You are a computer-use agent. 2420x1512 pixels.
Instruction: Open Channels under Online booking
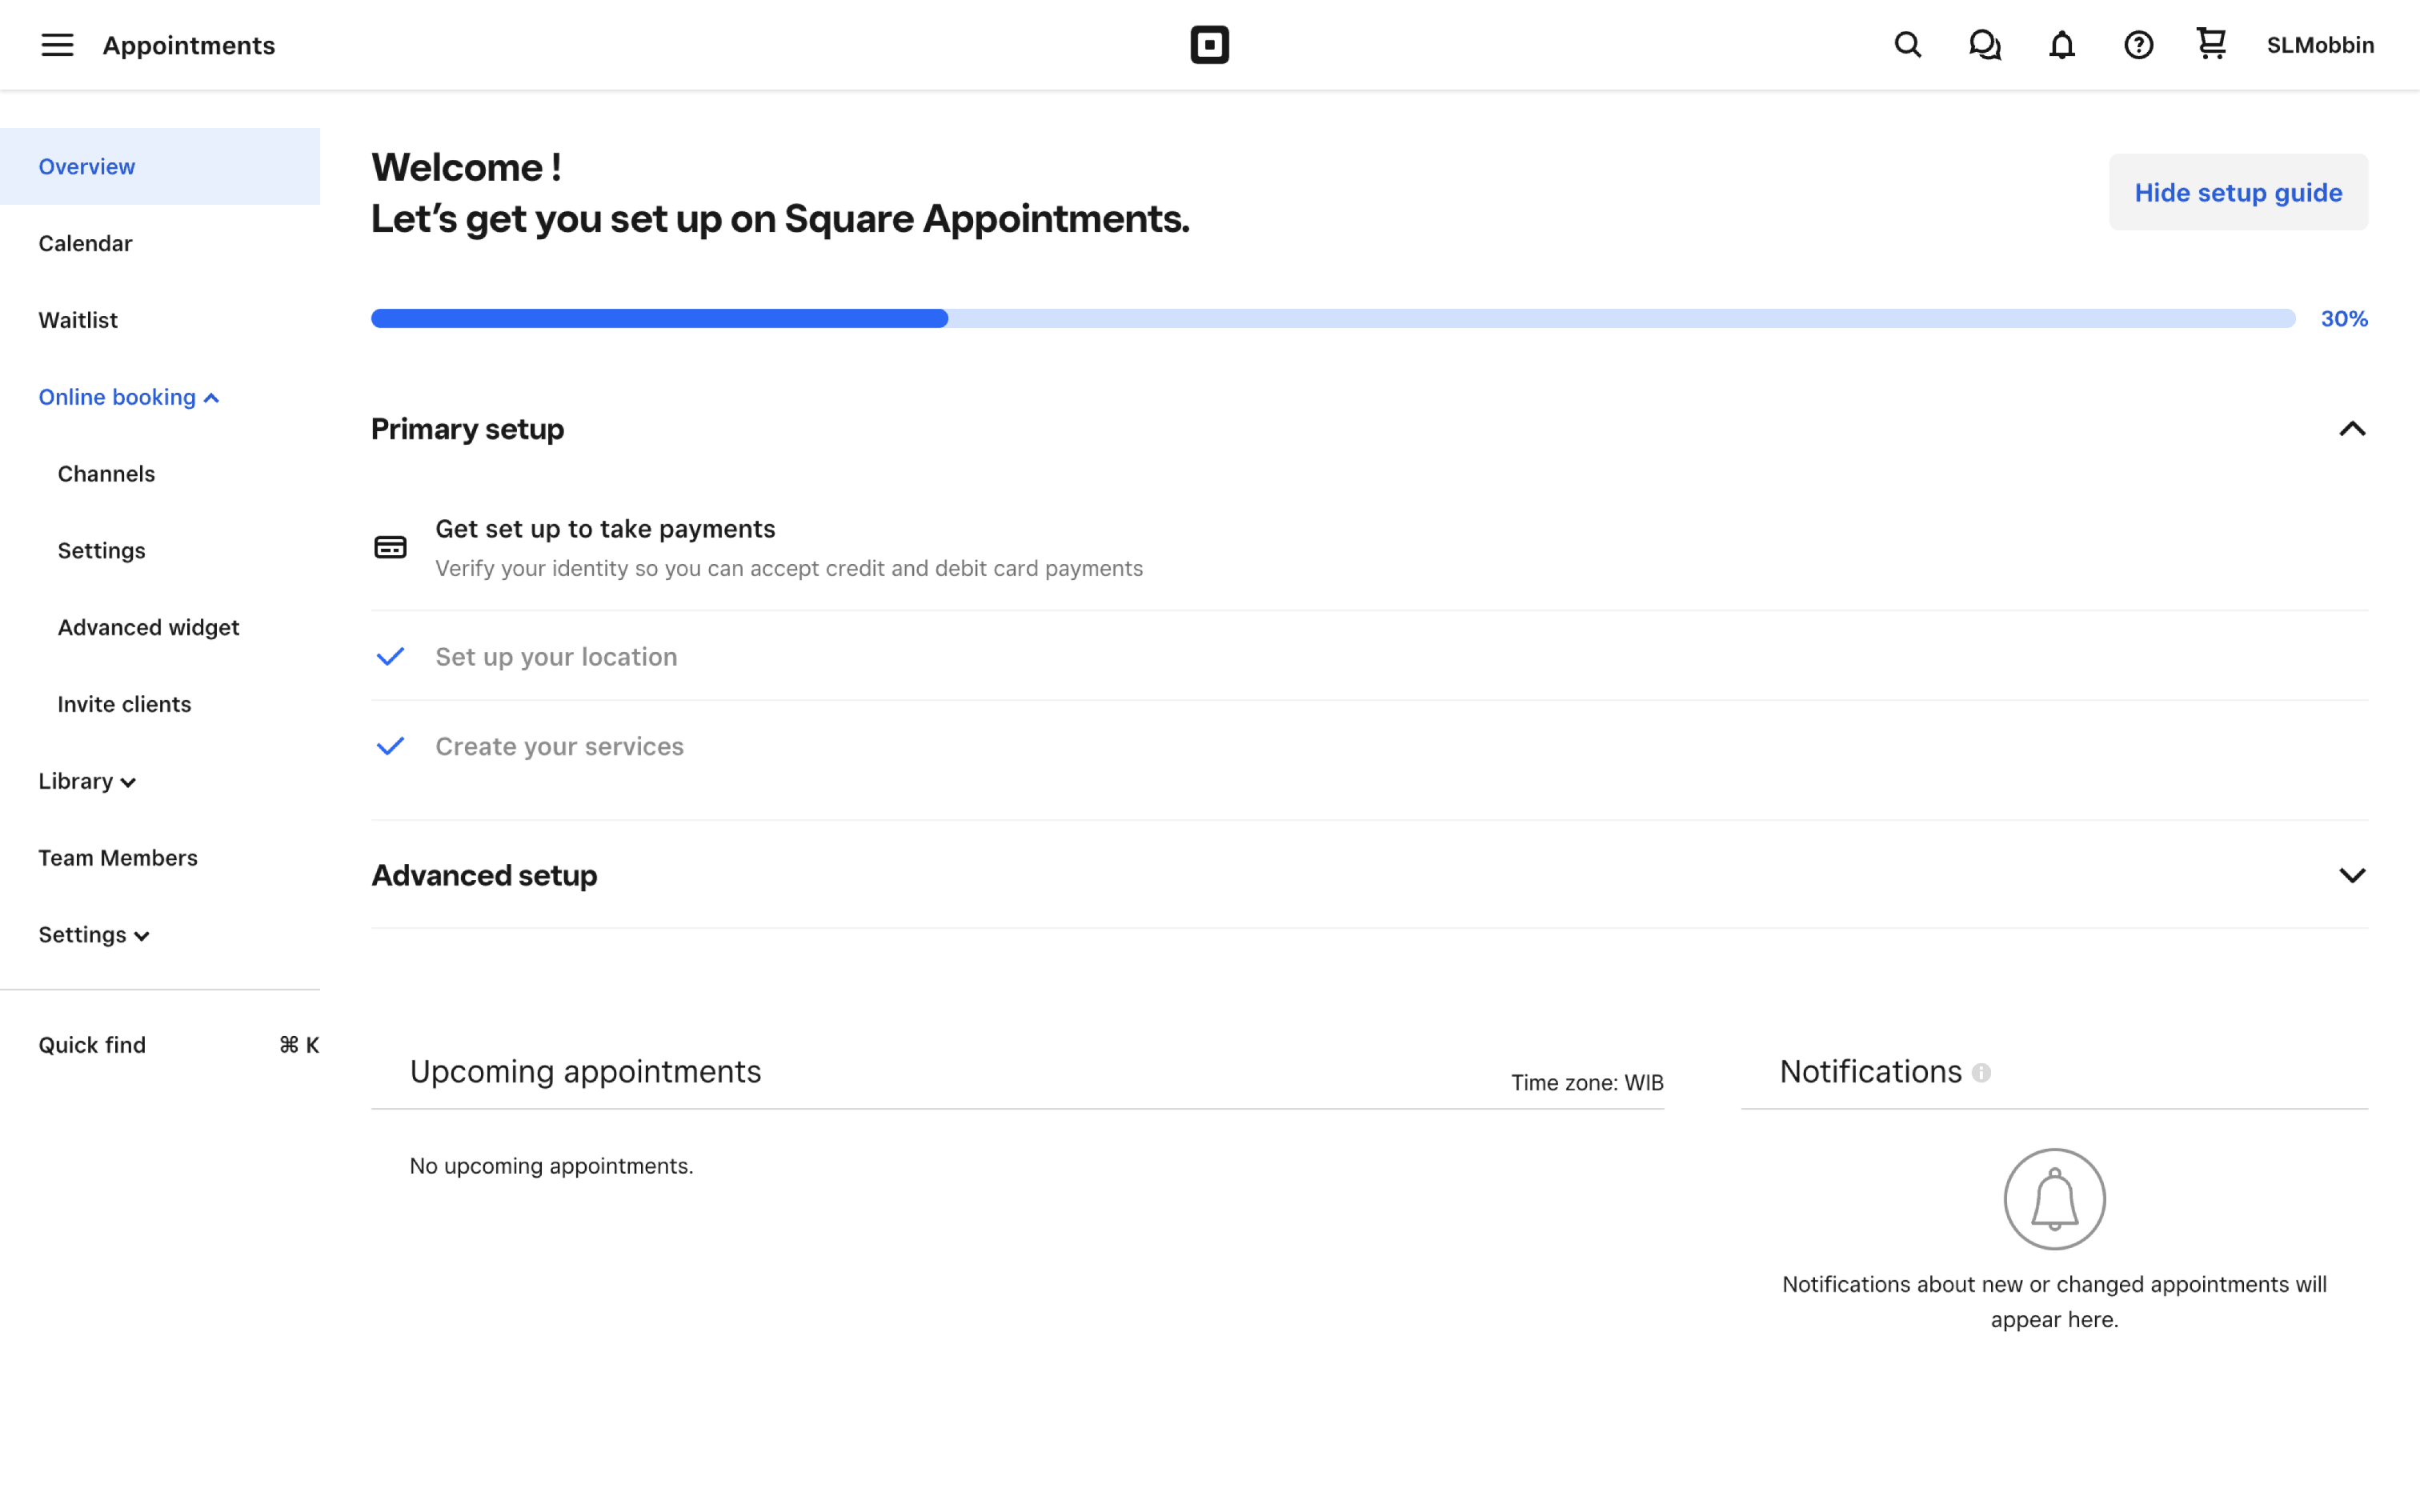(106, 474)
